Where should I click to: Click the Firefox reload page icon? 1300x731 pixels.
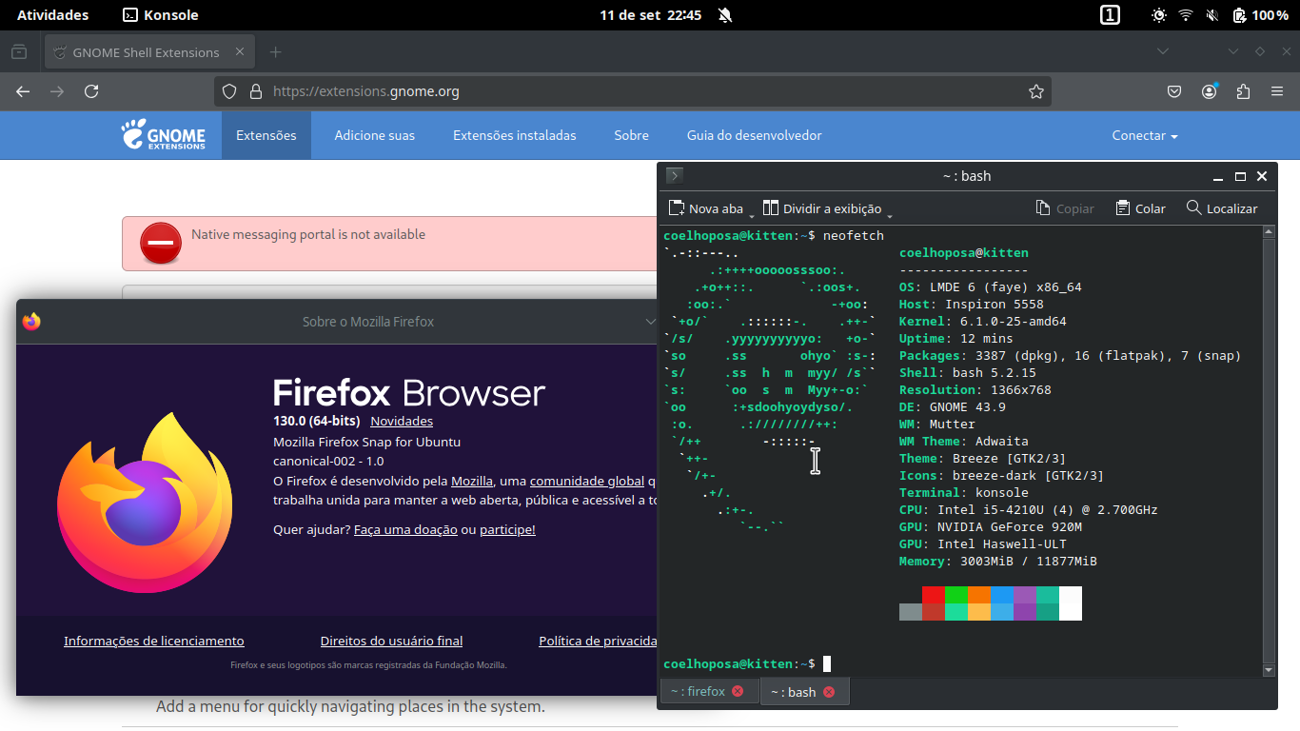pos(91,91)
